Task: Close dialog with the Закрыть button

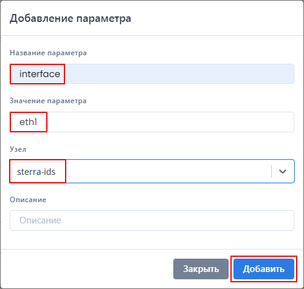Action: pos(201,269)
